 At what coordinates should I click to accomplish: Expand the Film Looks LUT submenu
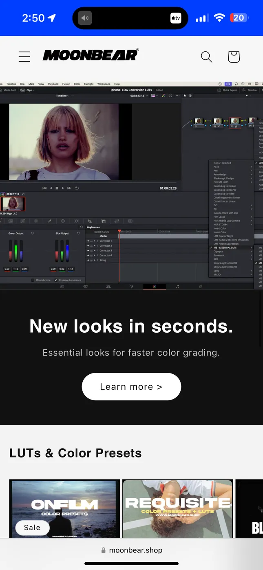click(230, 217)
